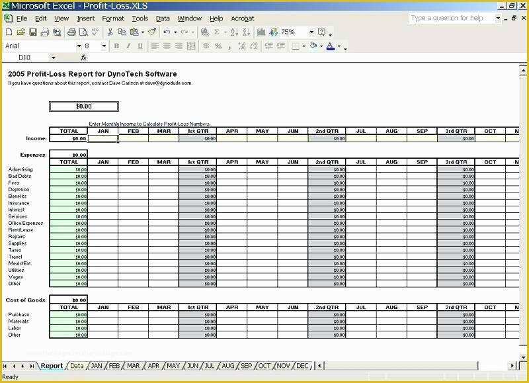This screenshot has height=383, width=529.
Task: Select the $0.00 summary cell at top
Action: pos(84,106)
